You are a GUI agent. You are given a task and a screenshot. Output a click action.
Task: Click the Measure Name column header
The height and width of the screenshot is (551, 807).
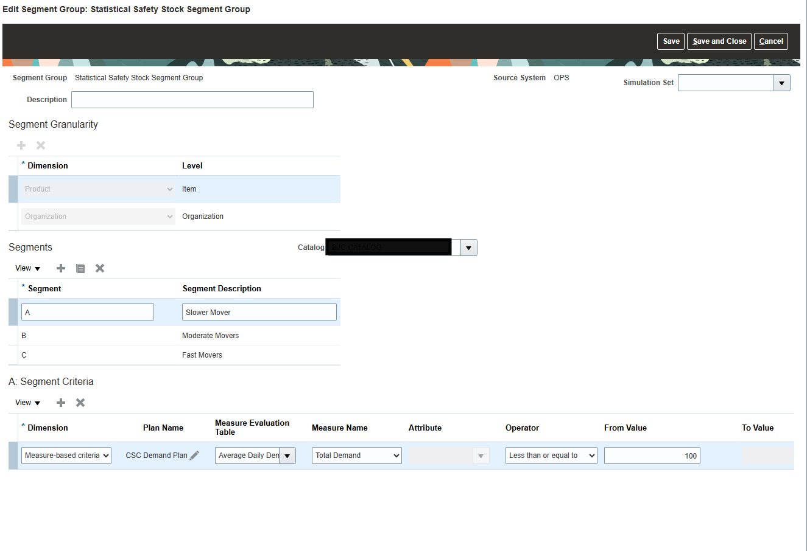tap(340, 428)
